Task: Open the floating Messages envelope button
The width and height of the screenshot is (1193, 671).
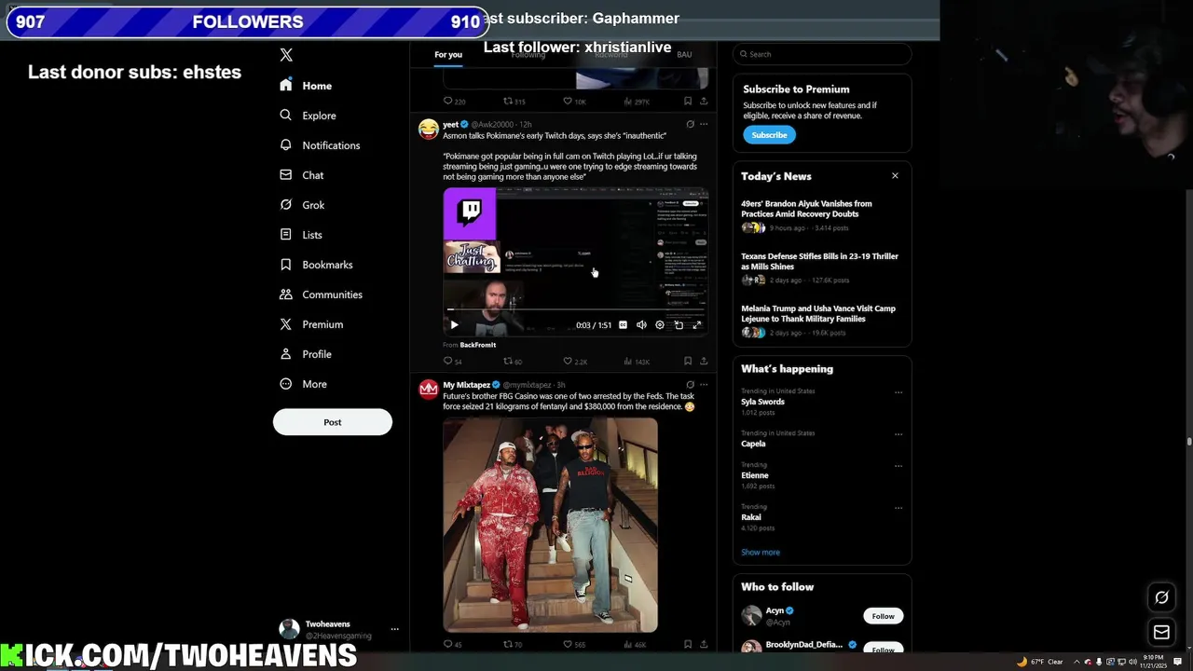Action: coord(1161,633)
